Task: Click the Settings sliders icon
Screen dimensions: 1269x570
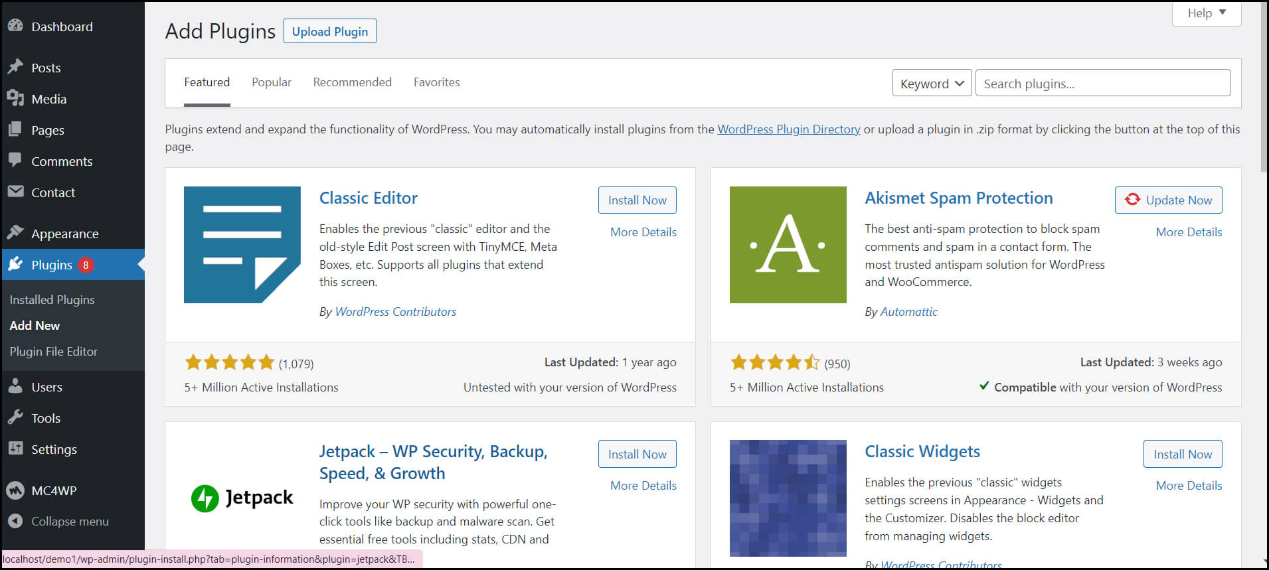Action: coord(15,449)
